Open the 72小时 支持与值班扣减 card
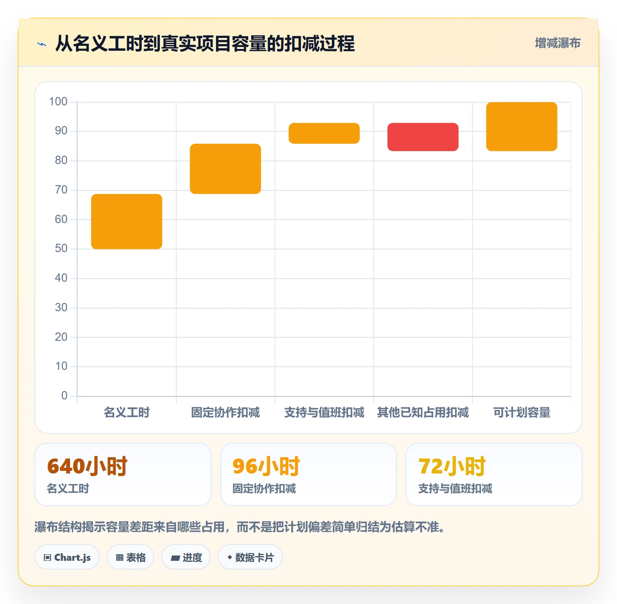This screenshot has height=604, width=617. [494, 474]
